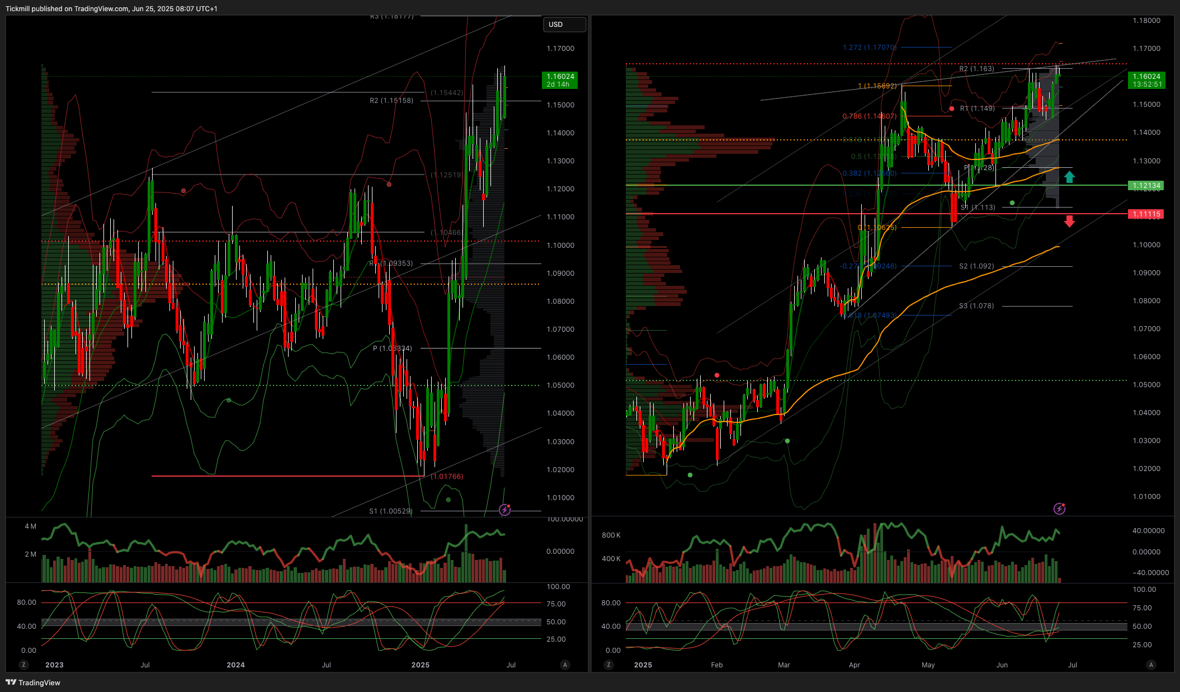1180x692 pixels.
Task: Click the left chart timezone Z icon
Action: (x=23, y=665)
